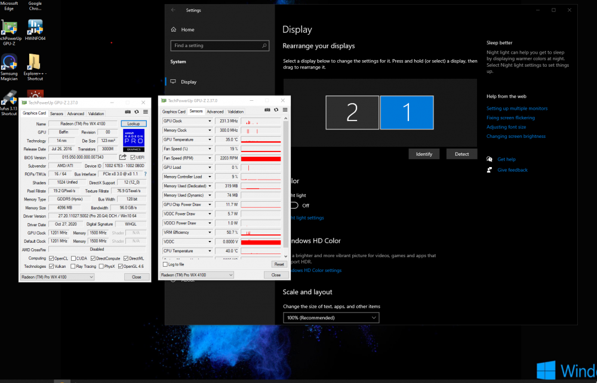Open GPU selector dropdown in Sensors window
This screenshot has height=383, width=597.
[x=196, y=275]
